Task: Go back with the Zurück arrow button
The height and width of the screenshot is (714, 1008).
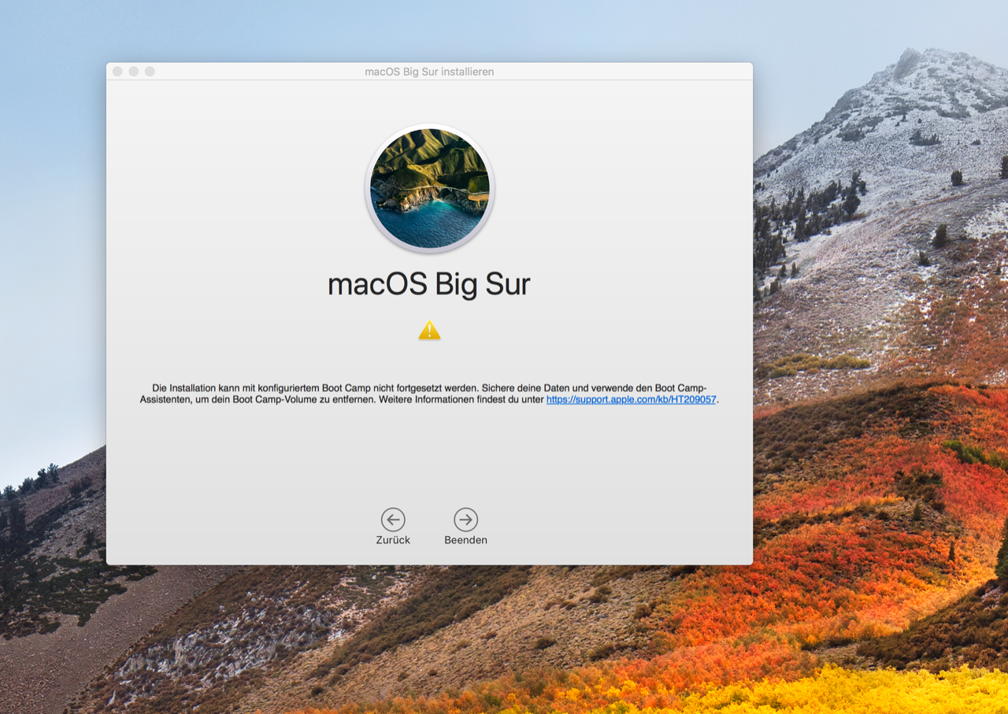Action: point(393,520)
